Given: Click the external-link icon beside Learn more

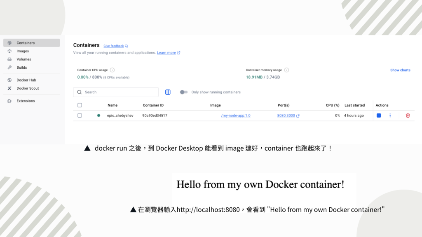Looking at the screenshot, I should pos(178,53).
